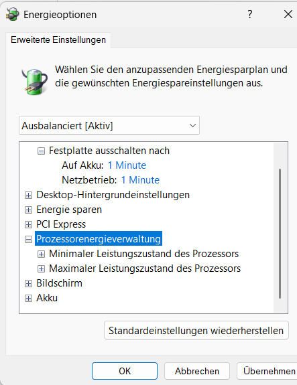Collapse the Festplatte ausschalten nach node
This screenshot has height=385, width=297.
pyautogui.click(x=41, y=151)
